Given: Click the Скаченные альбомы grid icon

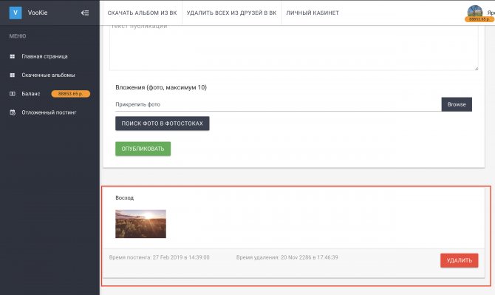Looking at the screenshot, I should (x=13, y=75).
